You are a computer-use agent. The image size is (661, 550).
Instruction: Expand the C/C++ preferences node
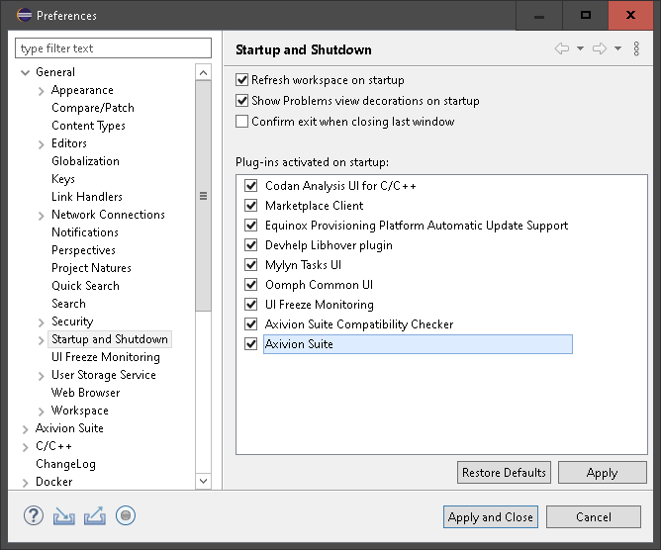(26, 447)
